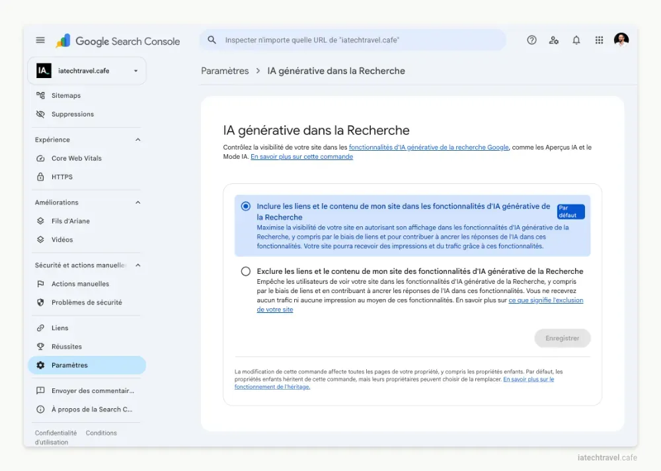The image size is (661, 471).
Task: Click the Envoyer des commentaires feedback icon
Action: (40, 391)
